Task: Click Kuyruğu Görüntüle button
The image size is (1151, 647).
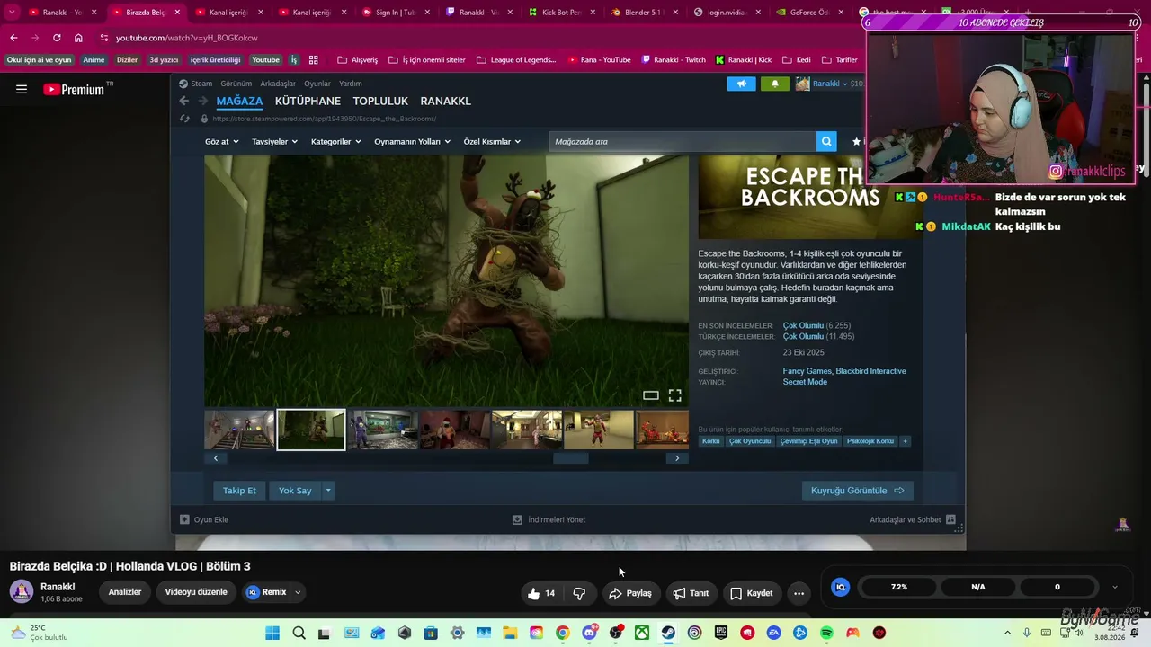Action: pyautogui.click(x=857, y=491)
